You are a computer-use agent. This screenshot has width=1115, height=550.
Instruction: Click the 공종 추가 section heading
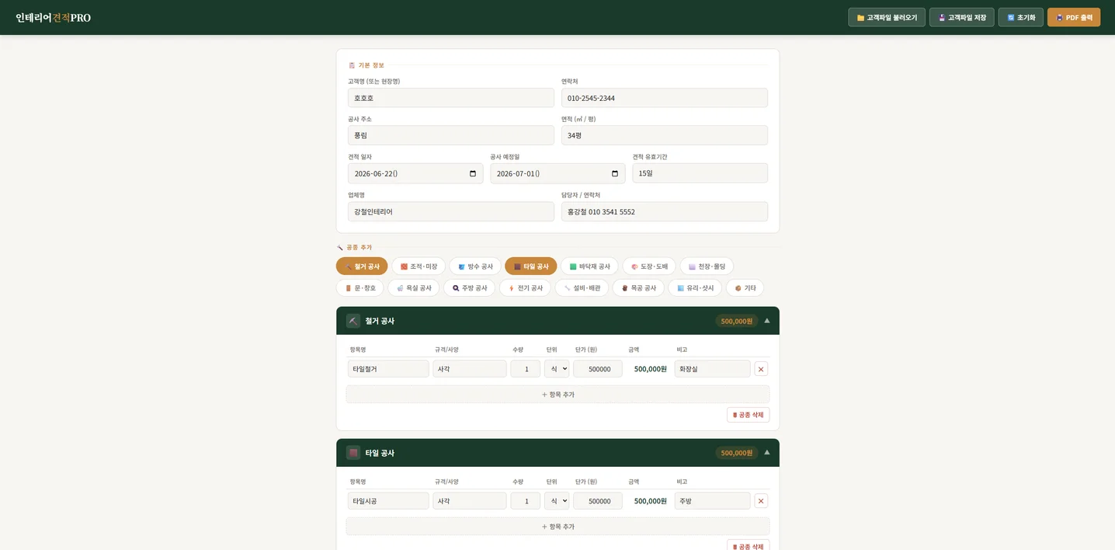coord(359,247)
